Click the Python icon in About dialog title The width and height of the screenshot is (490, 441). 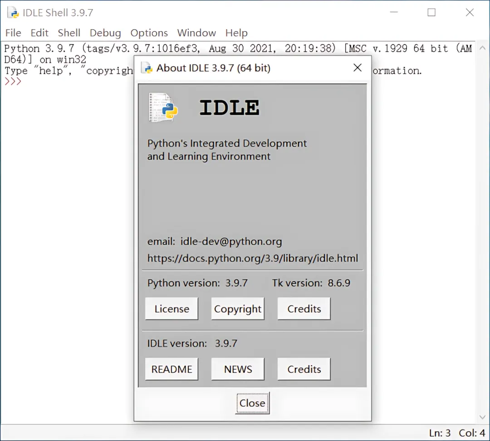(147, 68)
